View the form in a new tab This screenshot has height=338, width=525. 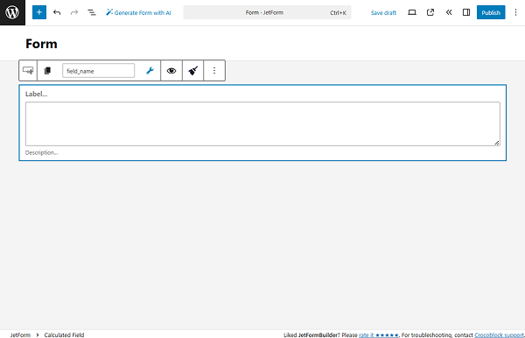[430, 12]
